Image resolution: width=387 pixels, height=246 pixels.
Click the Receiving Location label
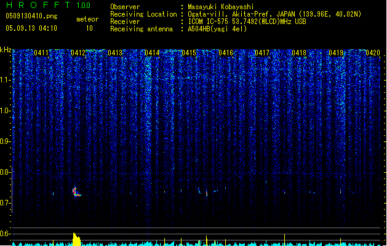point(143,14)
